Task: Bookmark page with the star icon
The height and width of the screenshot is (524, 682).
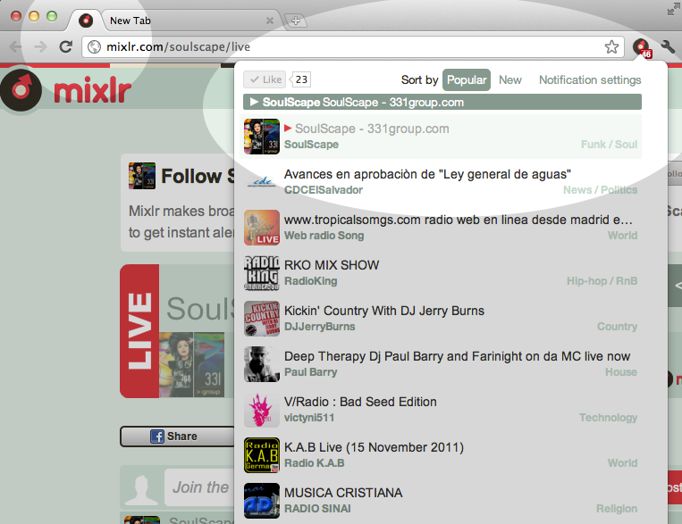Action: [611, 47]
